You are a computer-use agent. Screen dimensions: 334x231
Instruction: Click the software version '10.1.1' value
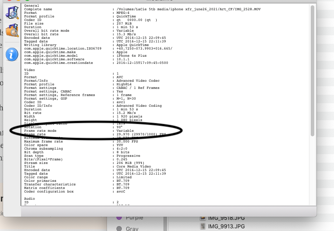tap(123, 59)
